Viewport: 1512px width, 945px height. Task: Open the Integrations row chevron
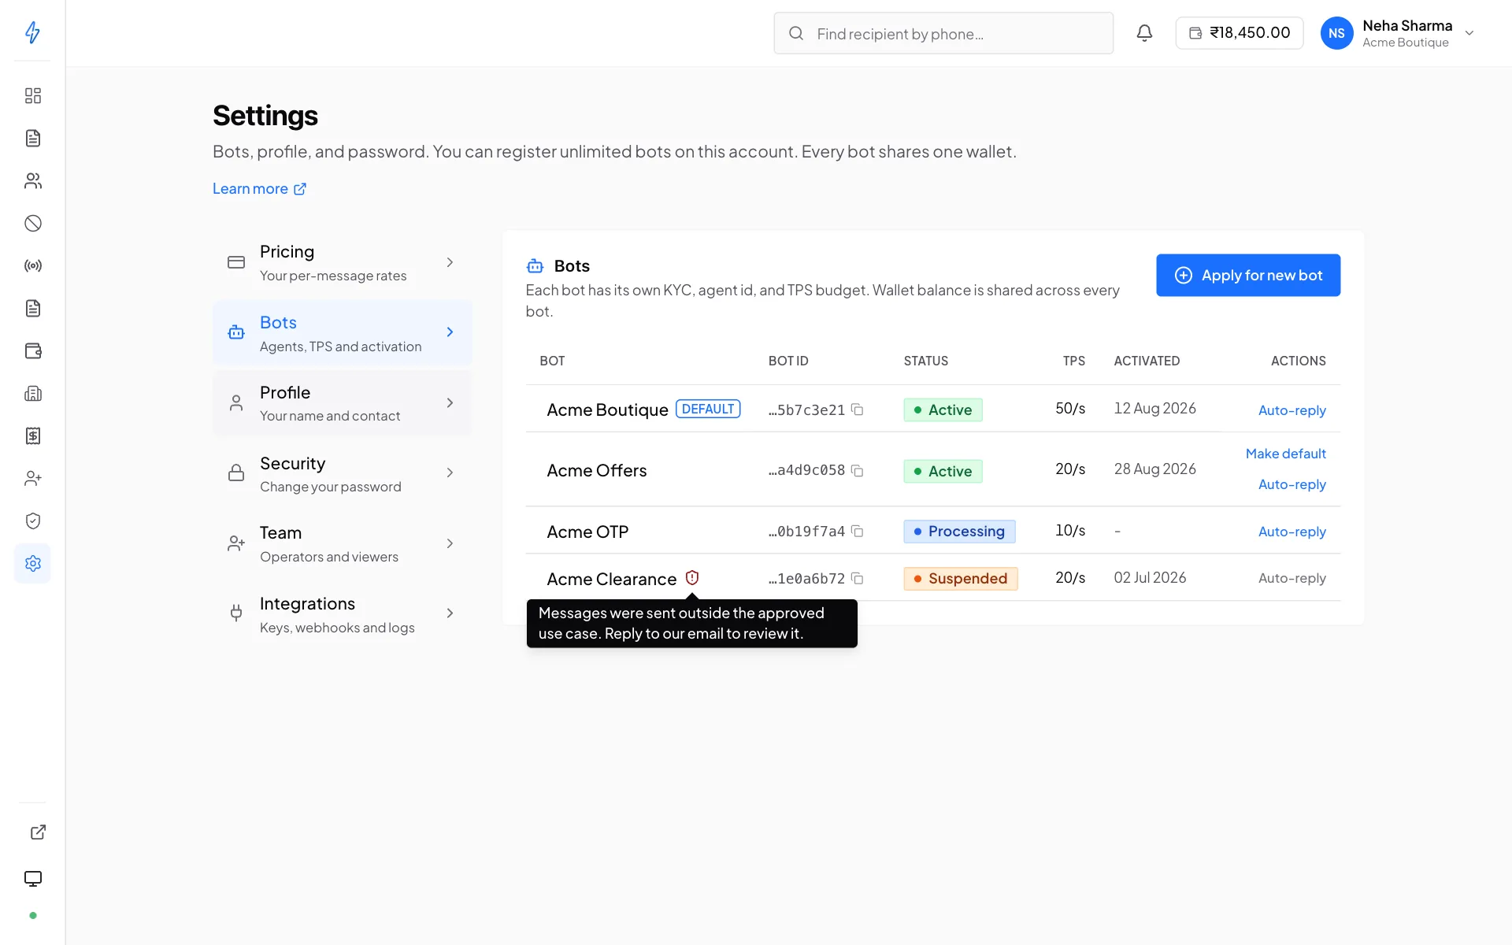(x=450, y=613)
